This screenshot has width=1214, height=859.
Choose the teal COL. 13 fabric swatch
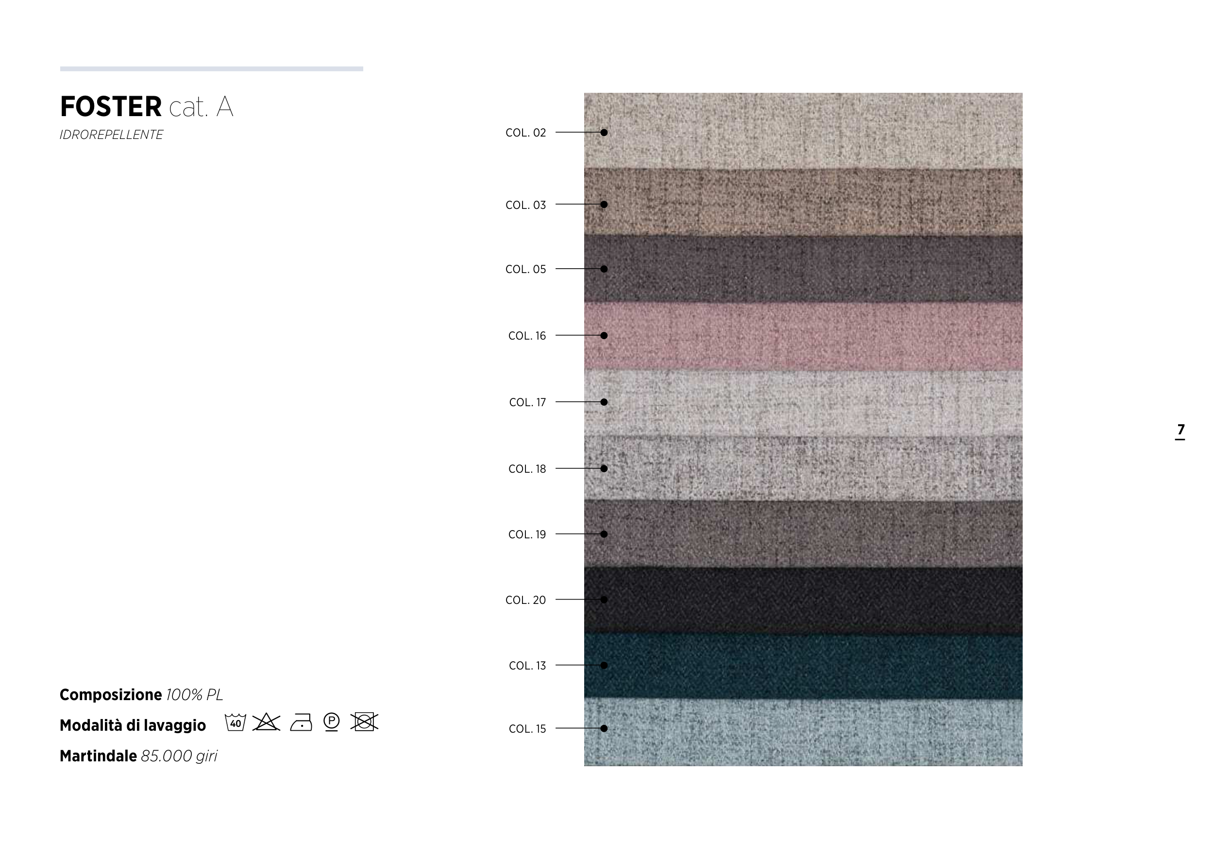(803, 666)
